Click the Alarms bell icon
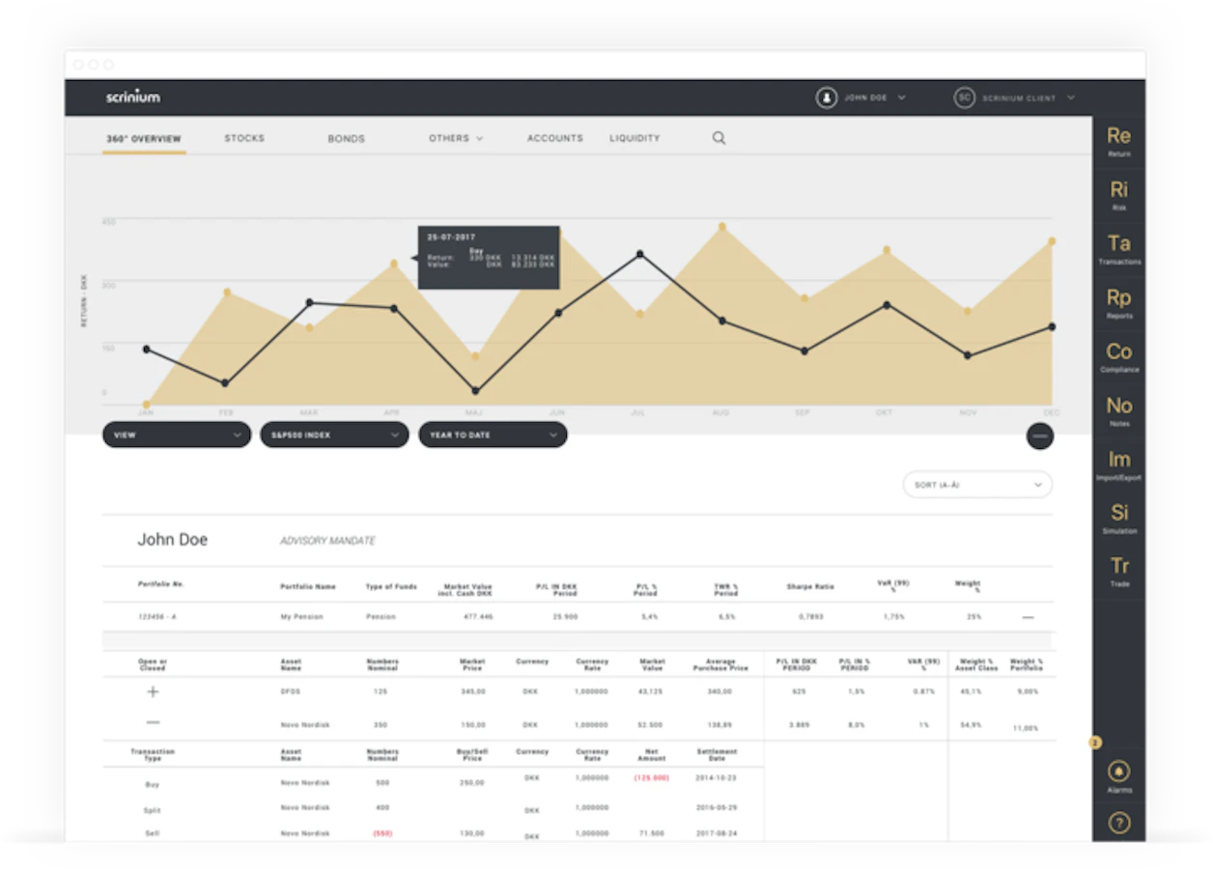This screenshot has width=1213, height=869. (x=1119, y=771)
